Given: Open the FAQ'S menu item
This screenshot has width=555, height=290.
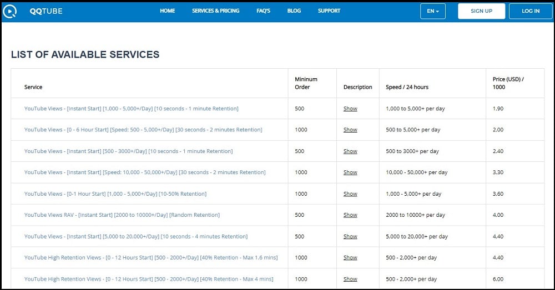Looking at the screenshot, I should 263,11.
